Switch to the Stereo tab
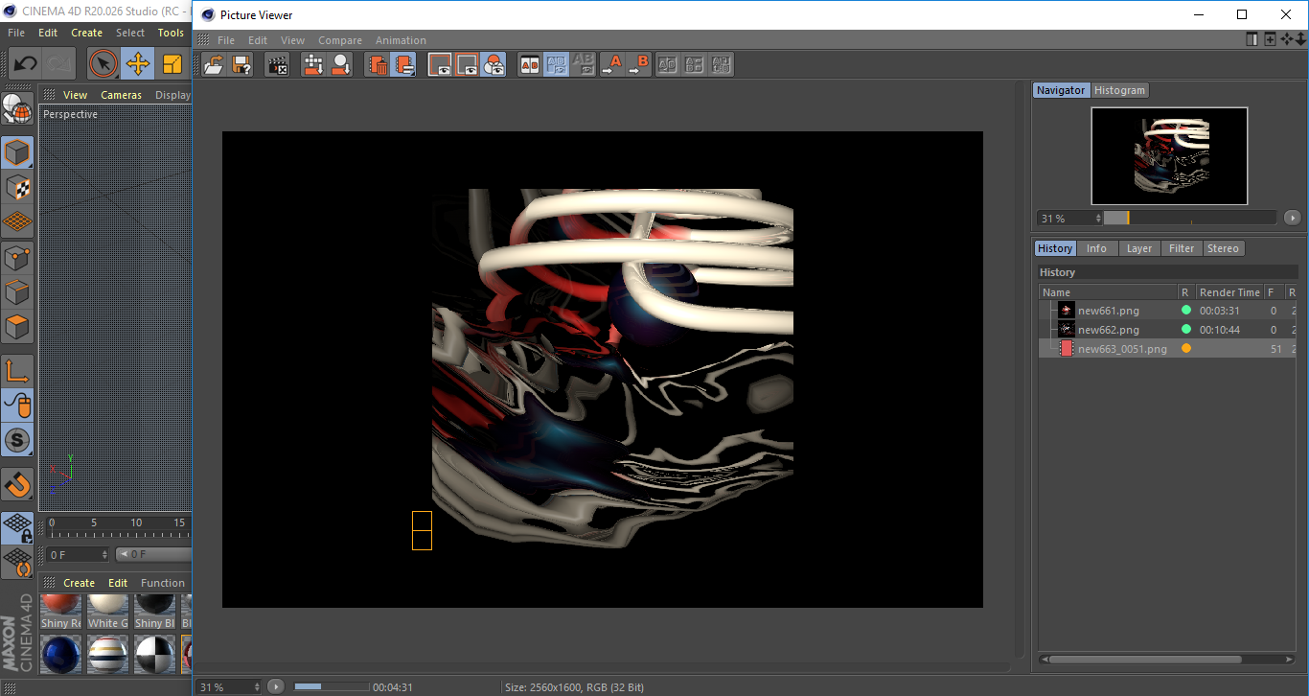The image size is (1309, 696). (1223, 248)
